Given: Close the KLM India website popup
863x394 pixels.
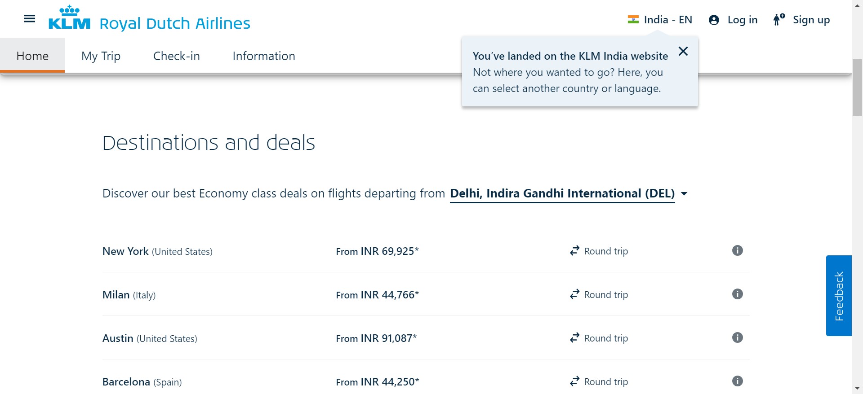Looking at the screenshot, I should [683, 51].
